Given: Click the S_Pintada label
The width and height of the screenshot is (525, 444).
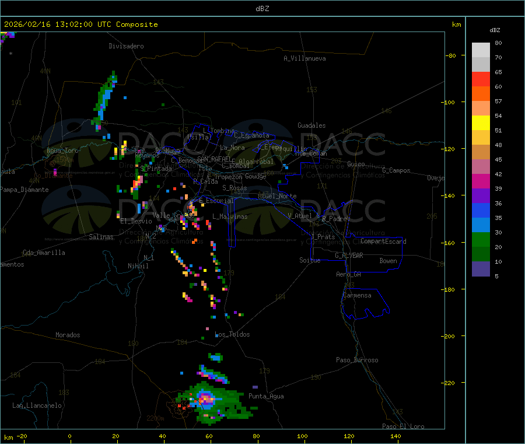Looking at the screenshot, I should point(156,169).
